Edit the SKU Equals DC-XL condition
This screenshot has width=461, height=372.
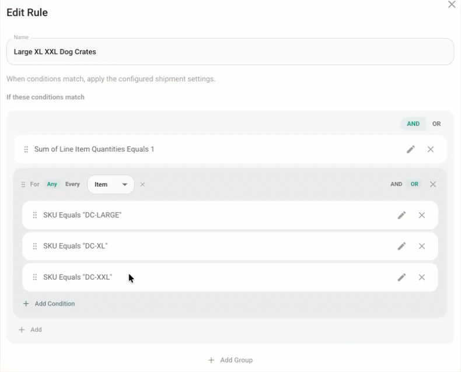click(x=401, y=246)
